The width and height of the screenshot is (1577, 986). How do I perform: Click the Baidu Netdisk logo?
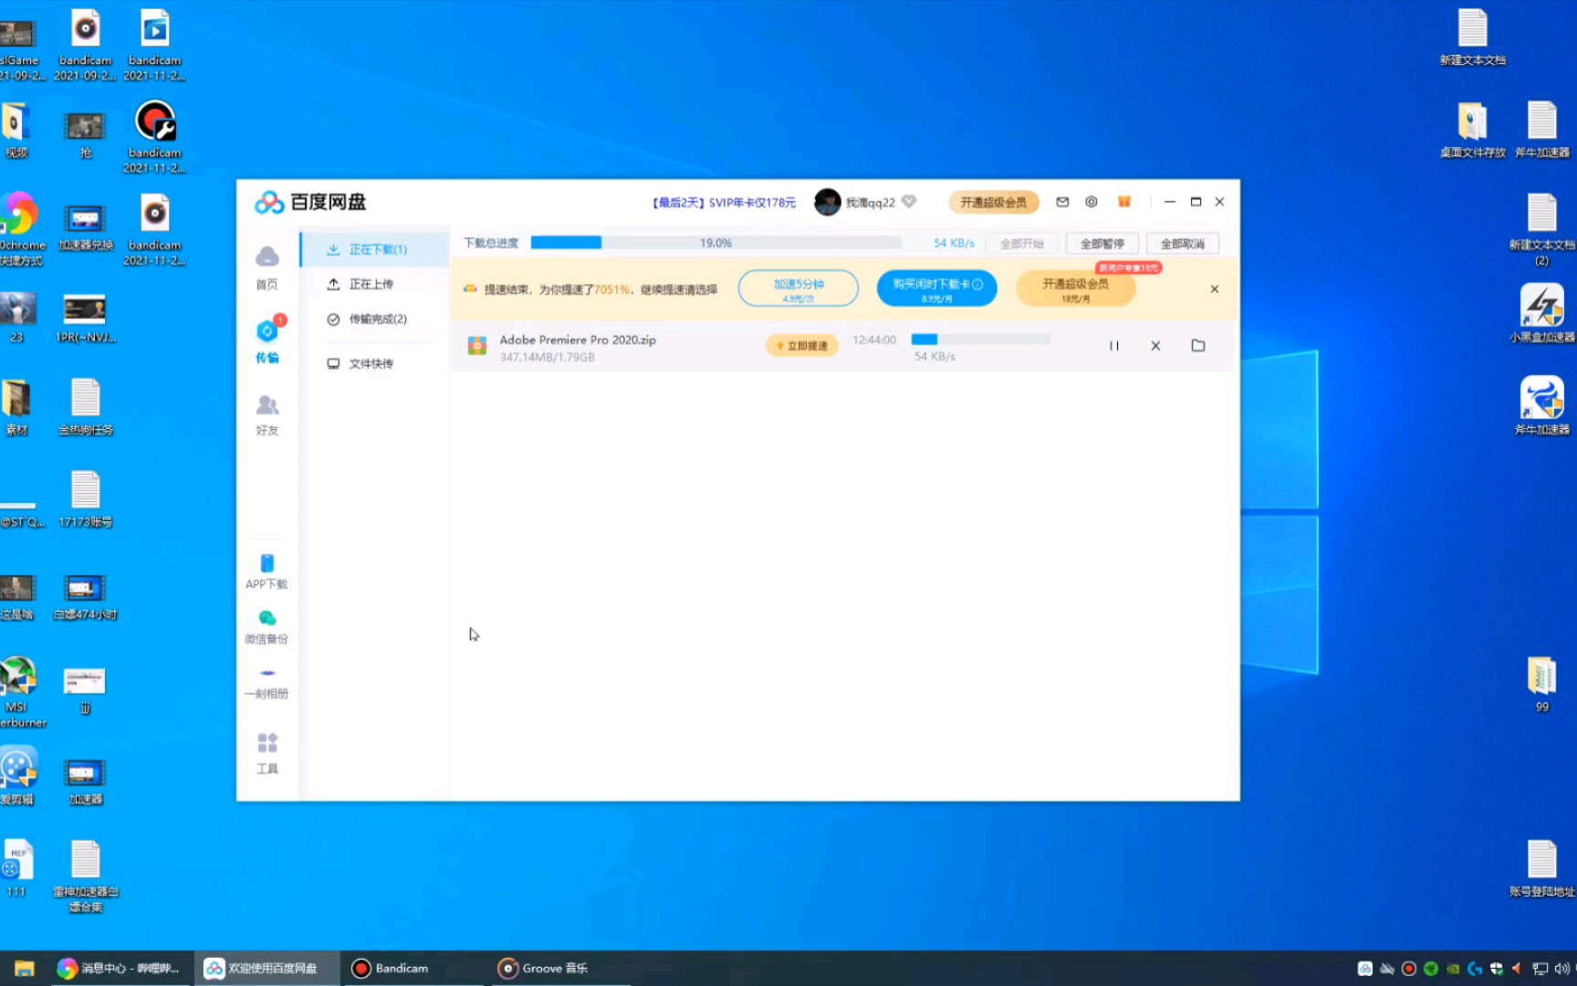click(x=310, y=202)
